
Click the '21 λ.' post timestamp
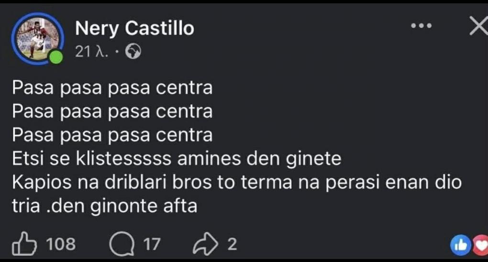(91, 52)
